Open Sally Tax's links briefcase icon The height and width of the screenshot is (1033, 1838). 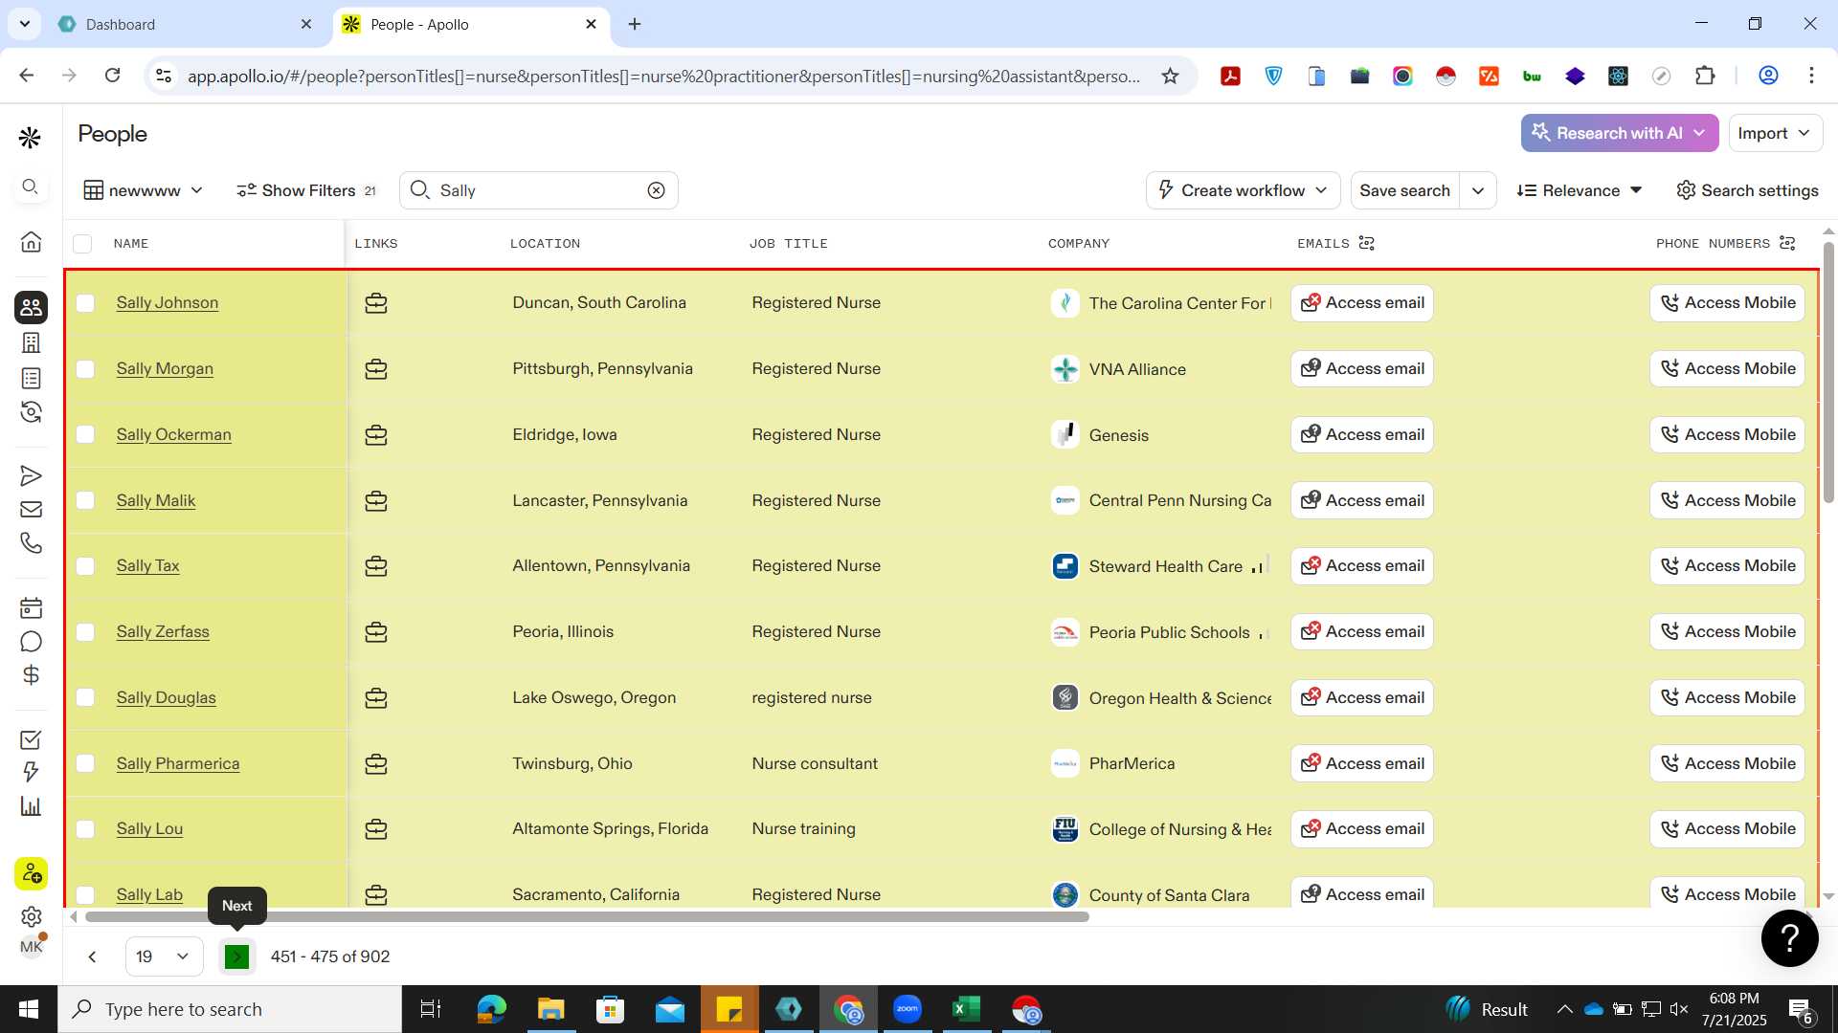tap(376, 566)
